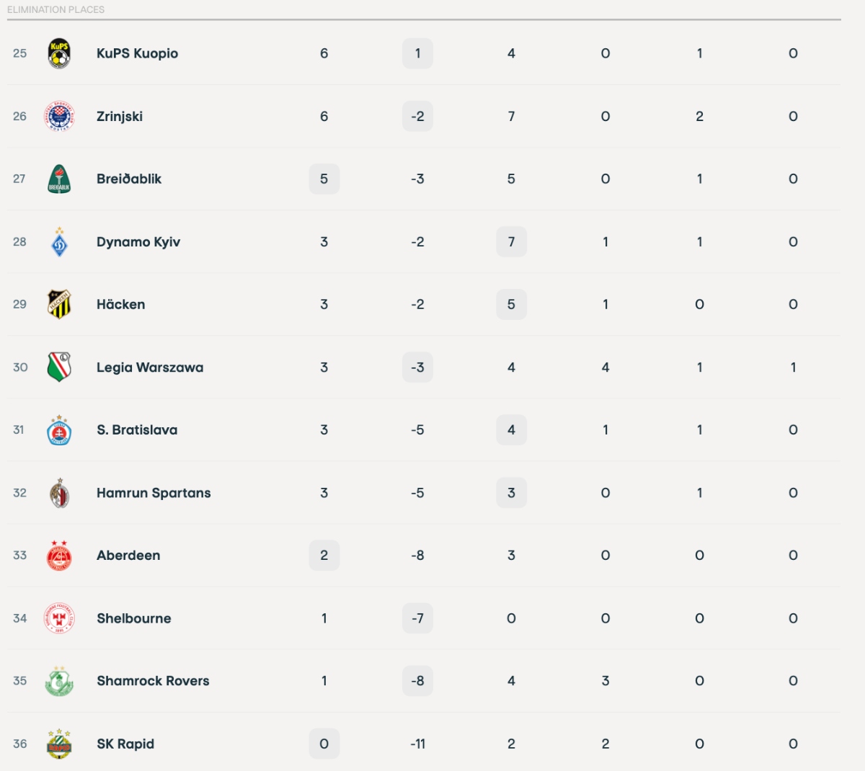
Task: Click the KuPS Kuopio club crest
Action: [x=60, y=53]
